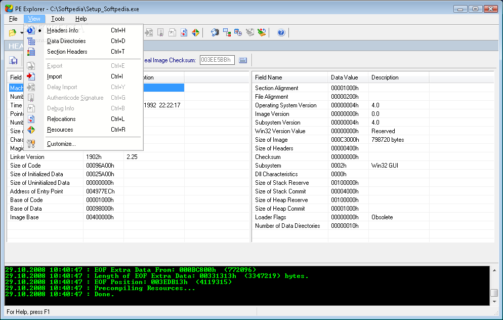Select Headers Info from View menu
Viewport: 503px width, 320px height.
coord(83,30)
